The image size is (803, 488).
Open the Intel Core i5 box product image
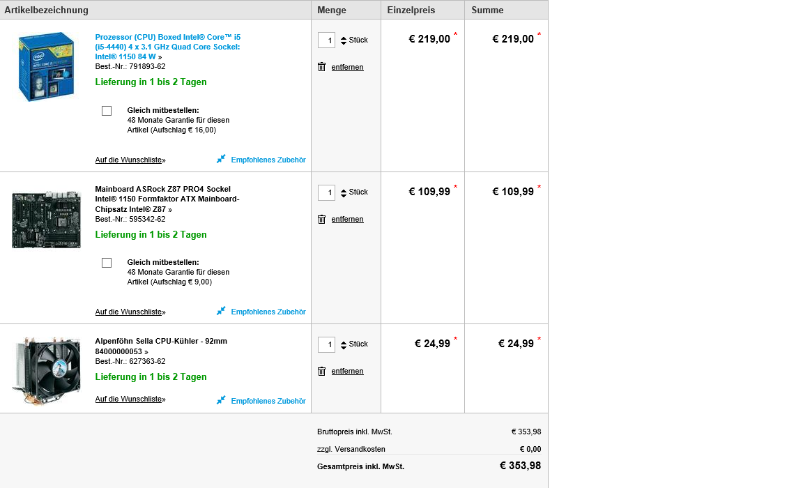click(46, 66)
